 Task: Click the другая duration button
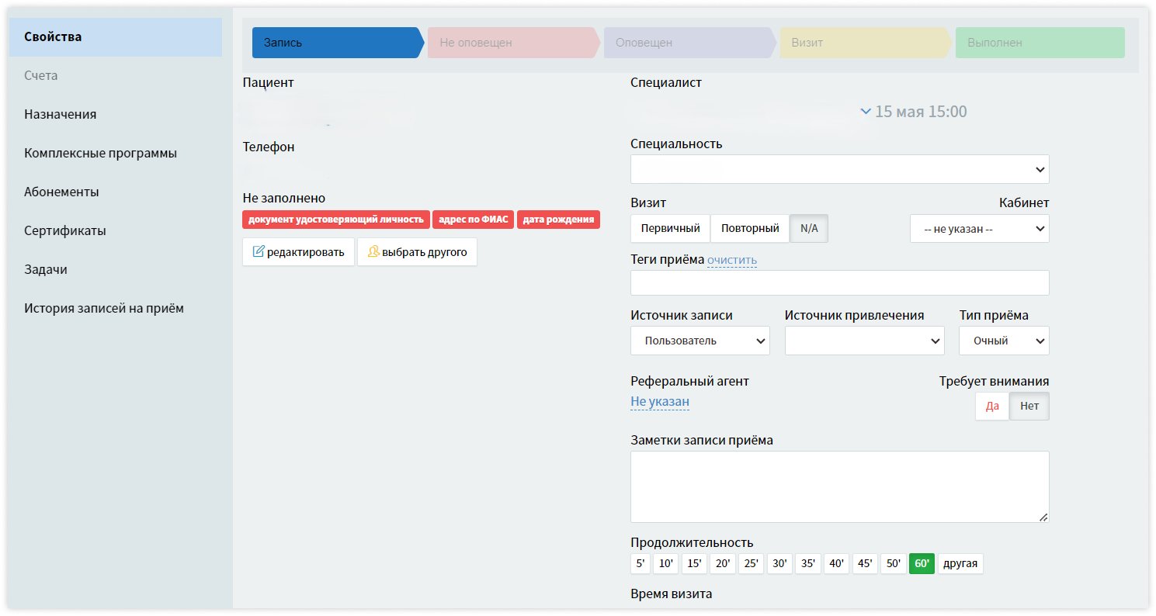[x=960, y=564]
